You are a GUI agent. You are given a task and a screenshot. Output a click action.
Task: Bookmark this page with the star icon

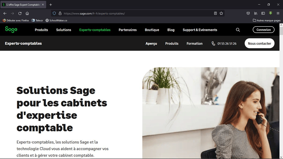point(221,13)
